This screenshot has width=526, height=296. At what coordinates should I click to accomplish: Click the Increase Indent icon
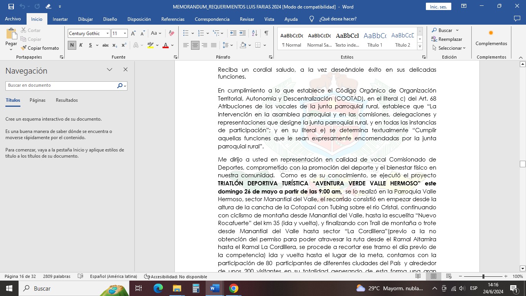tap(243, 34)
